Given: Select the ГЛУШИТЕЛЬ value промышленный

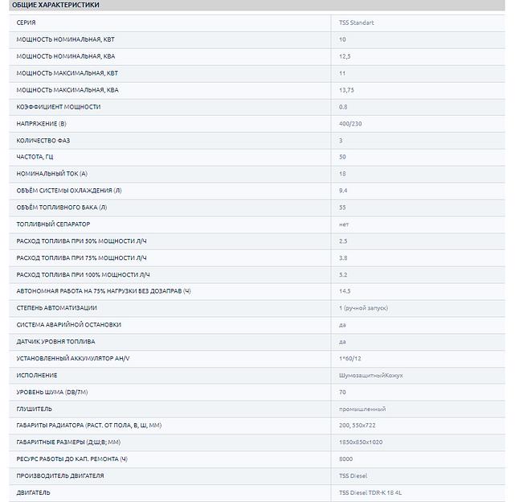Looking at the screenshot, I should point(362,409).
